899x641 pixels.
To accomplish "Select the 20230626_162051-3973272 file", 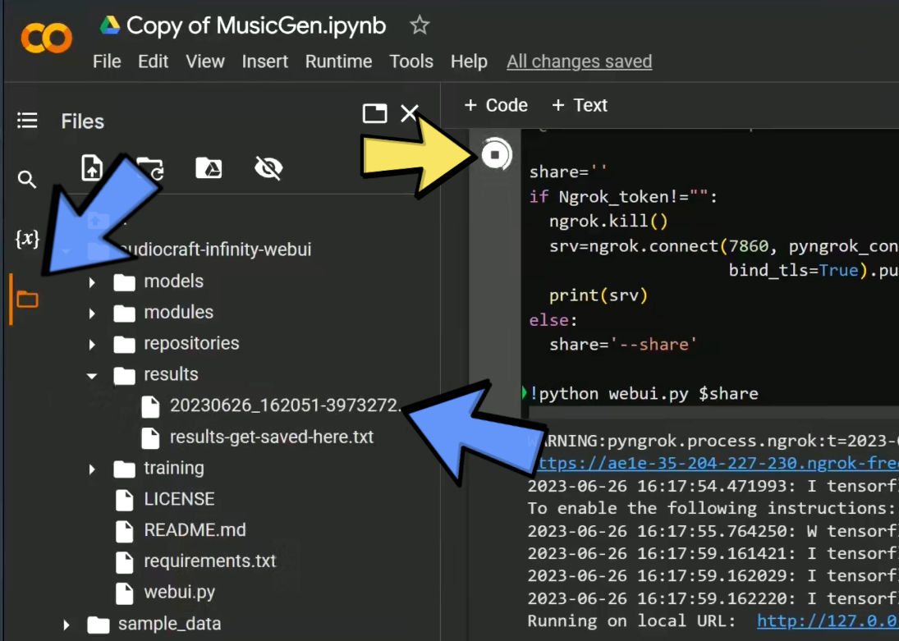I will (284, 405).
